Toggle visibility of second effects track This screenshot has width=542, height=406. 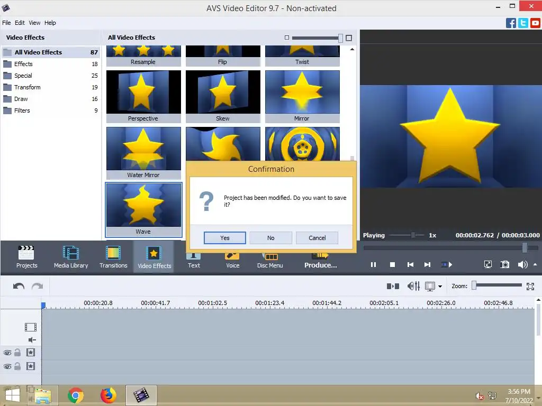[7, 367]
